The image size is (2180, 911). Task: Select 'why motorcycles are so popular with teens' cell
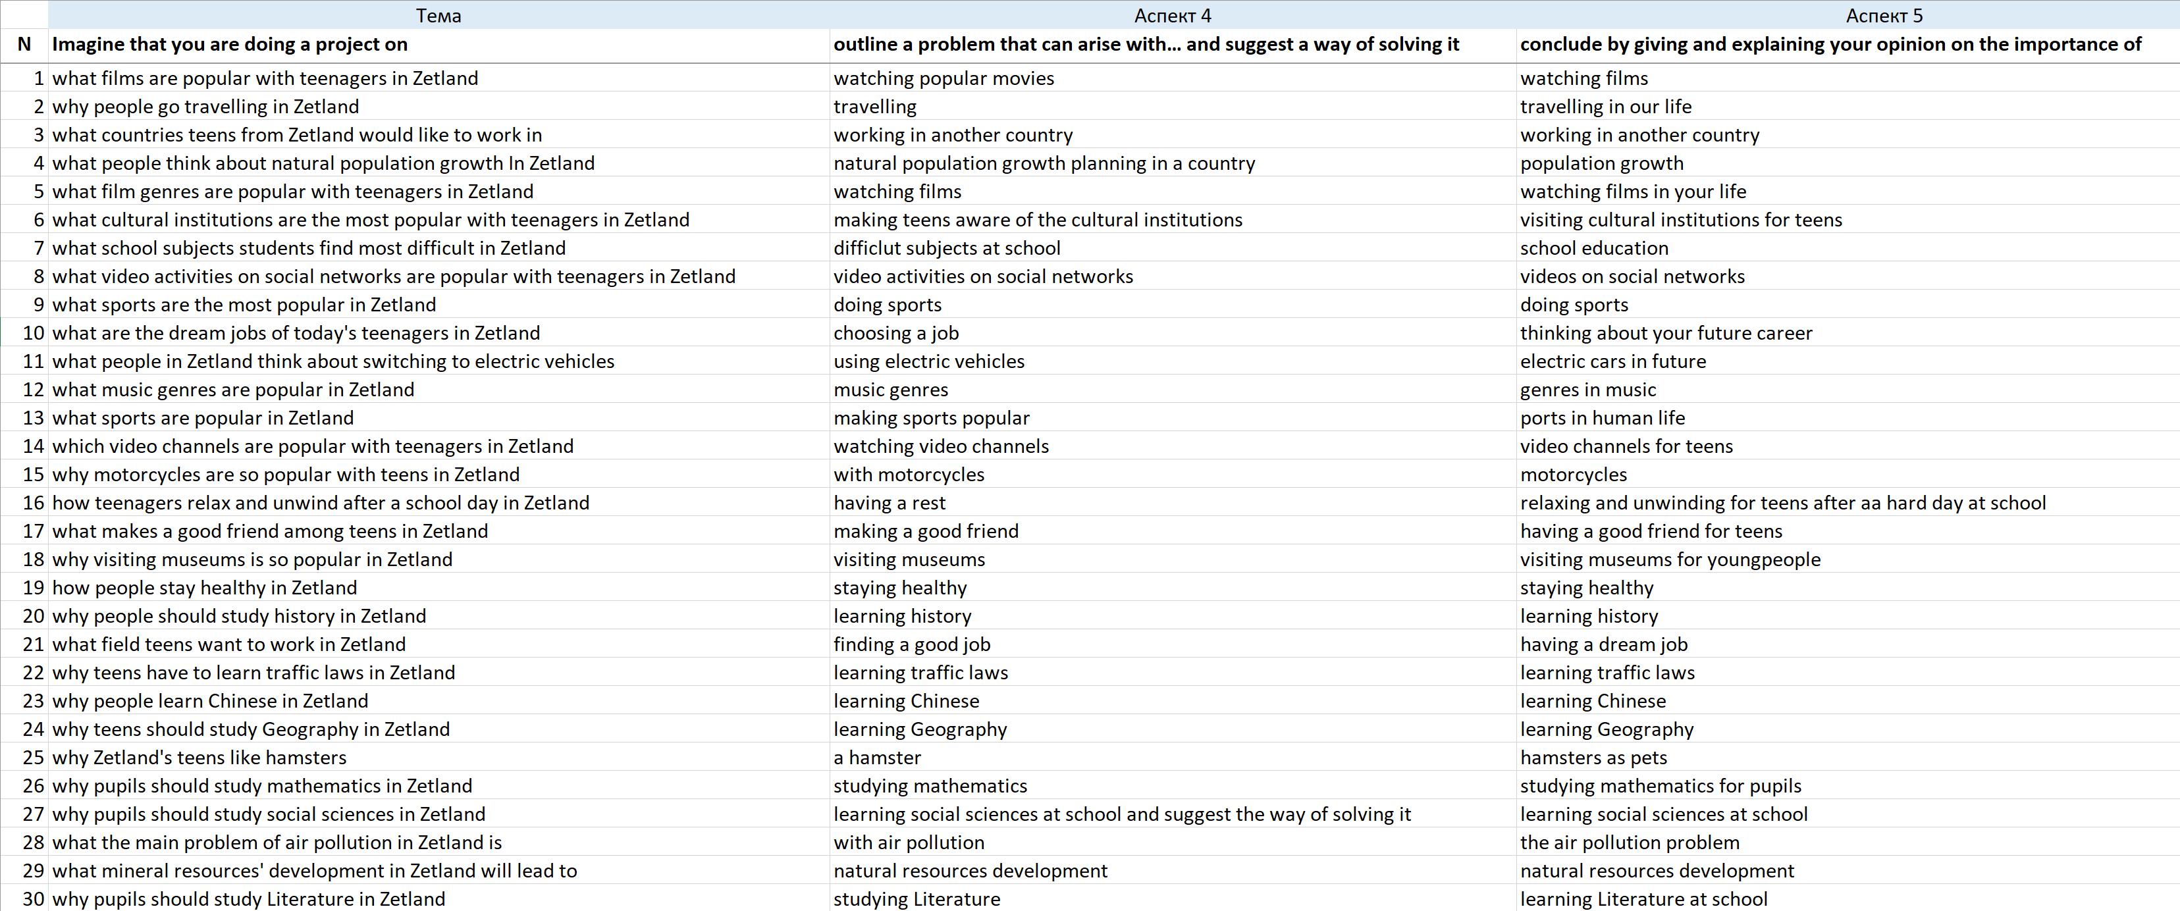(x=439, y=475)
